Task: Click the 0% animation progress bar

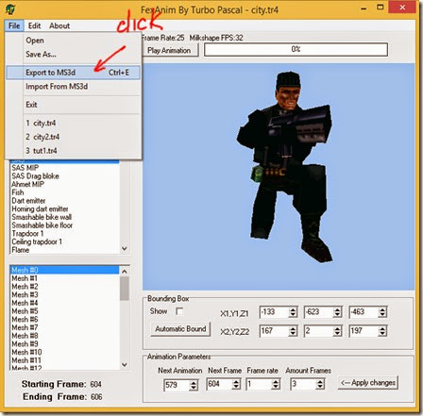Action: pyautogui.click(x=296, y=50)
